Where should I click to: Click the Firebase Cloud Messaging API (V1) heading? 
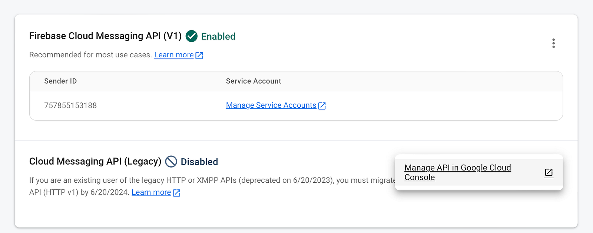(x=105, y=36)
